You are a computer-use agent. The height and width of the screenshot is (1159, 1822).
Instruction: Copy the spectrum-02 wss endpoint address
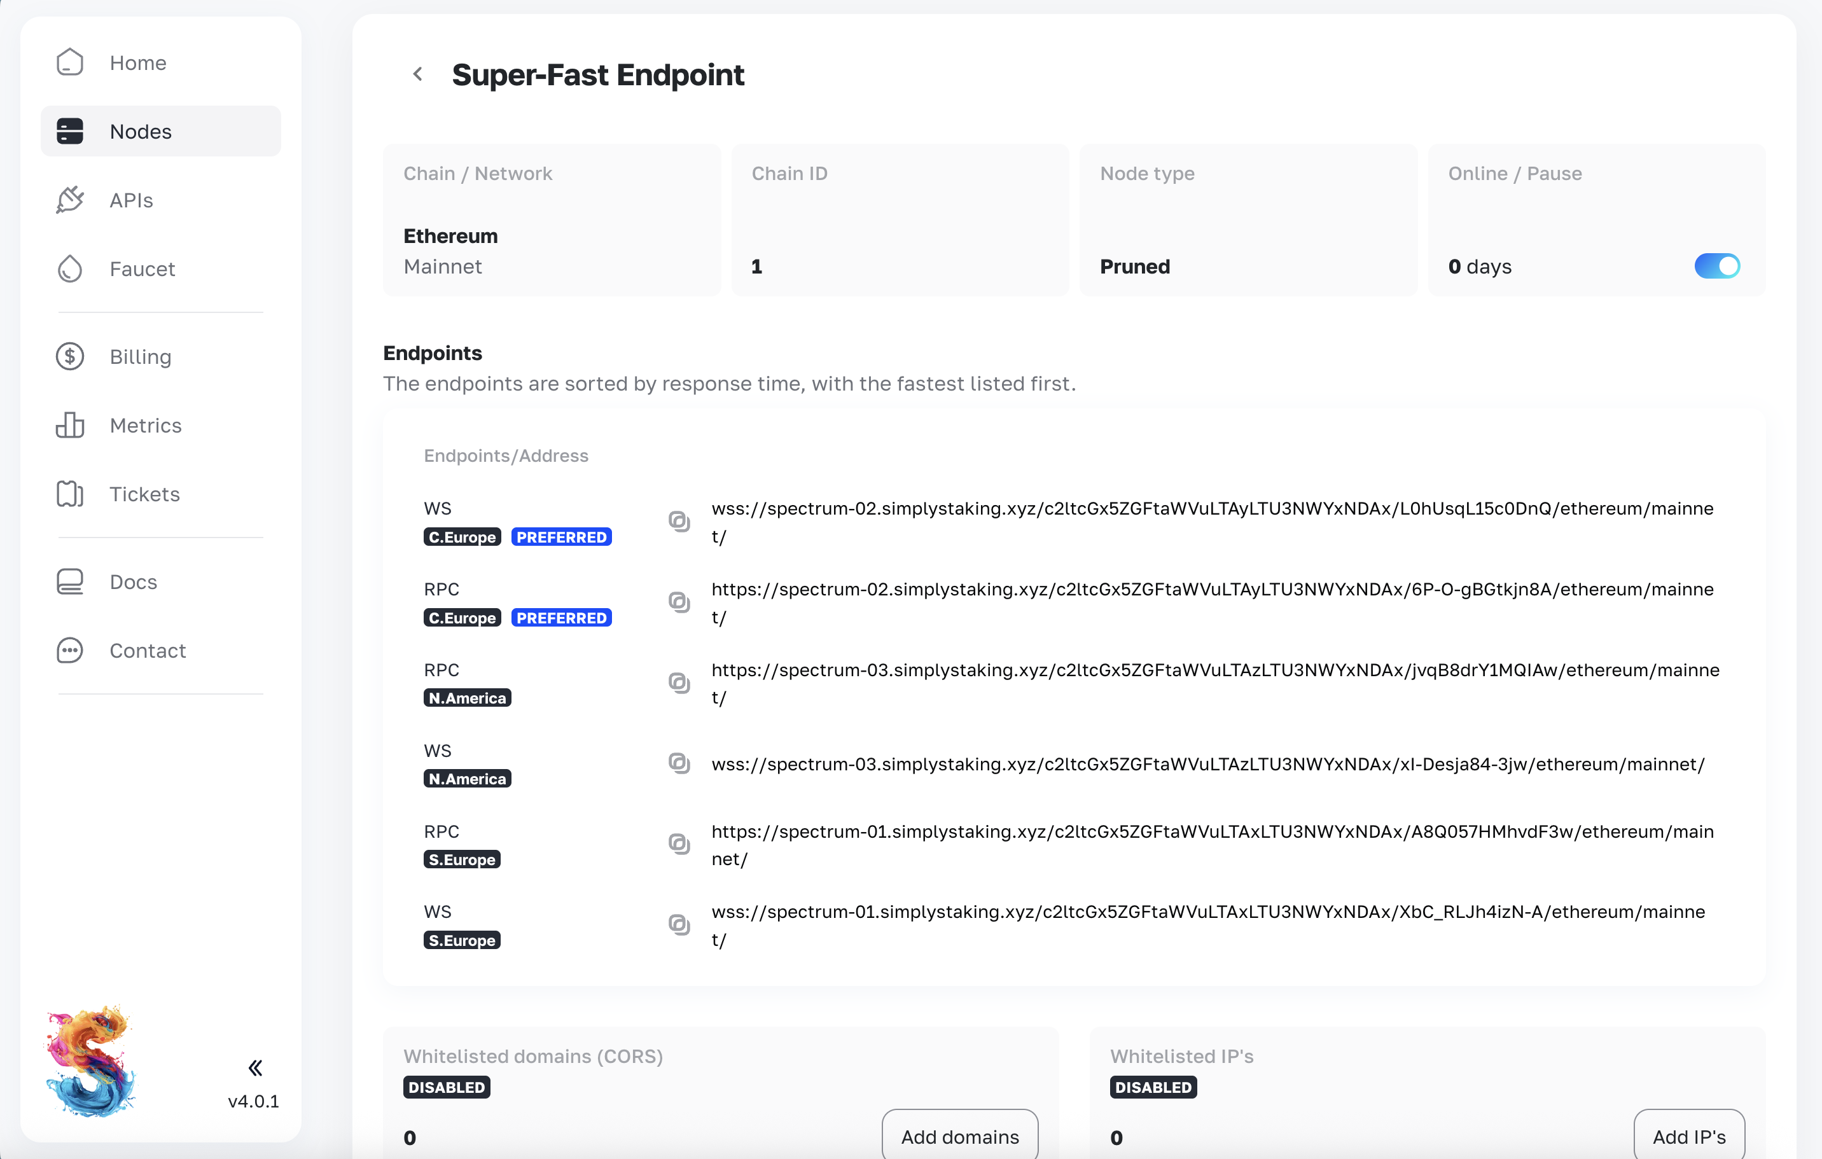pyautogui.click(x=679, y=521)
